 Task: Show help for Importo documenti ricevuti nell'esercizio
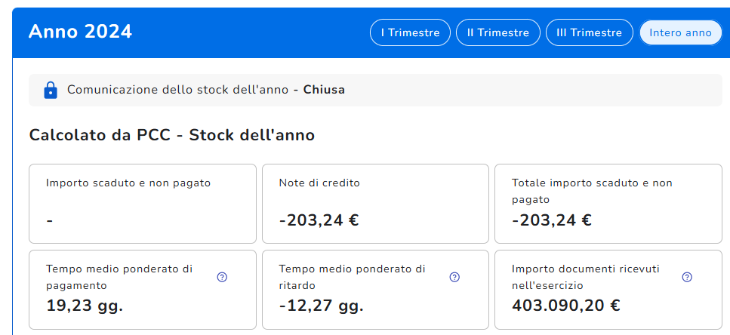tap(687, 277)
